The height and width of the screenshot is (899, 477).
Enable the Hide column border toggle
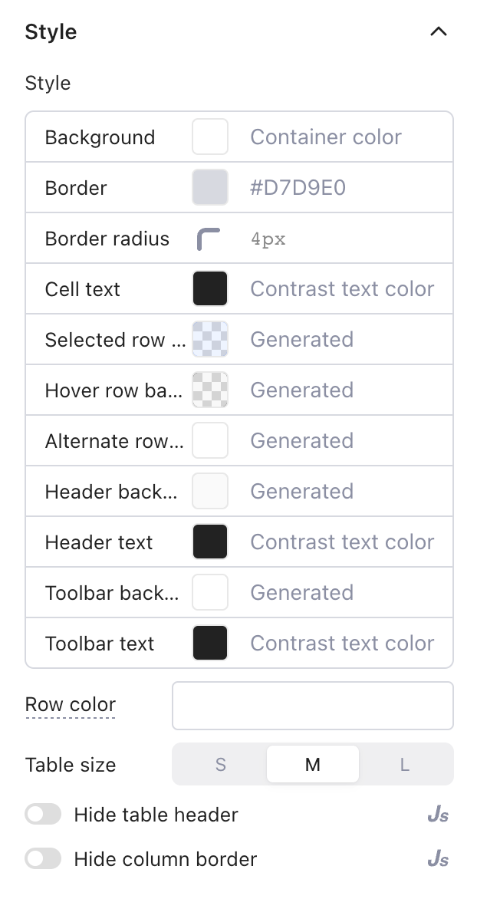[x=43, y=858]
